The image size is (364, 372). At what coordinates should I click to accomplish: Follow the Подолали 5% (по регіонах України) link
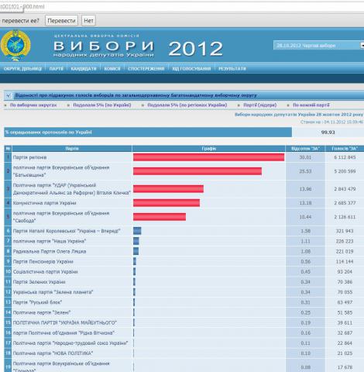(x=187, y=105)
